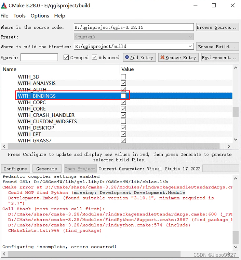Uncheck the WITH_EPT checkbox
Screen dimensions: 241x260
pos(123,134)
